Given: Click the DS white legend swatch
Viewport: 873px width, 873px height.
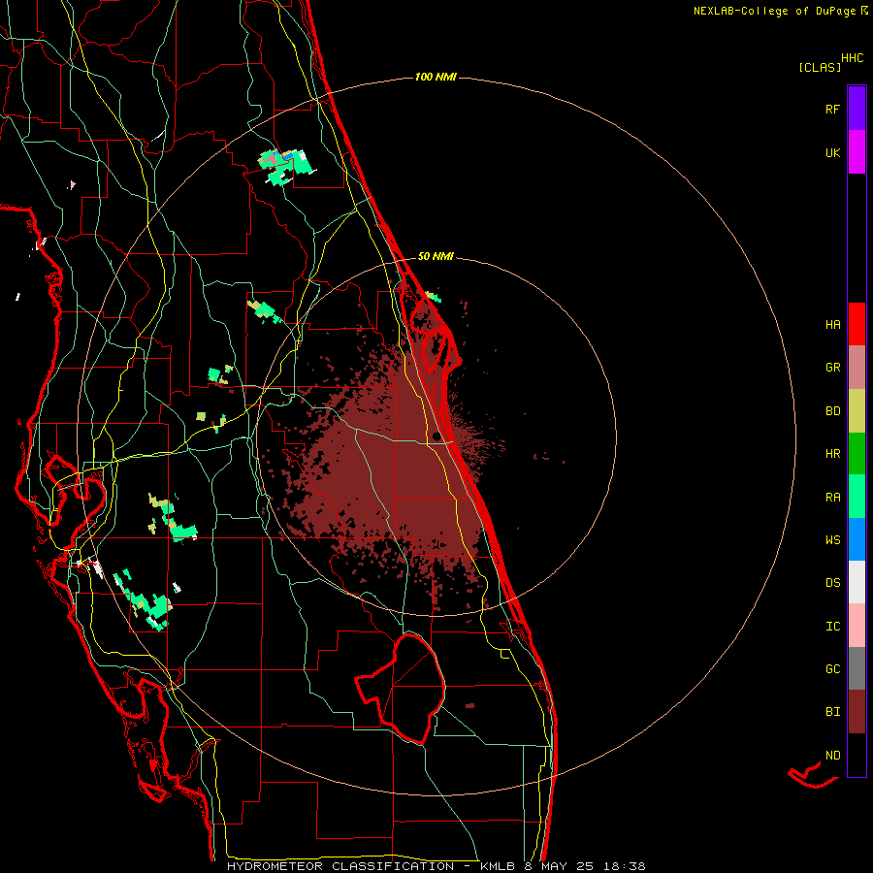Looking at the screenshot, I should [x=857, y=582].
